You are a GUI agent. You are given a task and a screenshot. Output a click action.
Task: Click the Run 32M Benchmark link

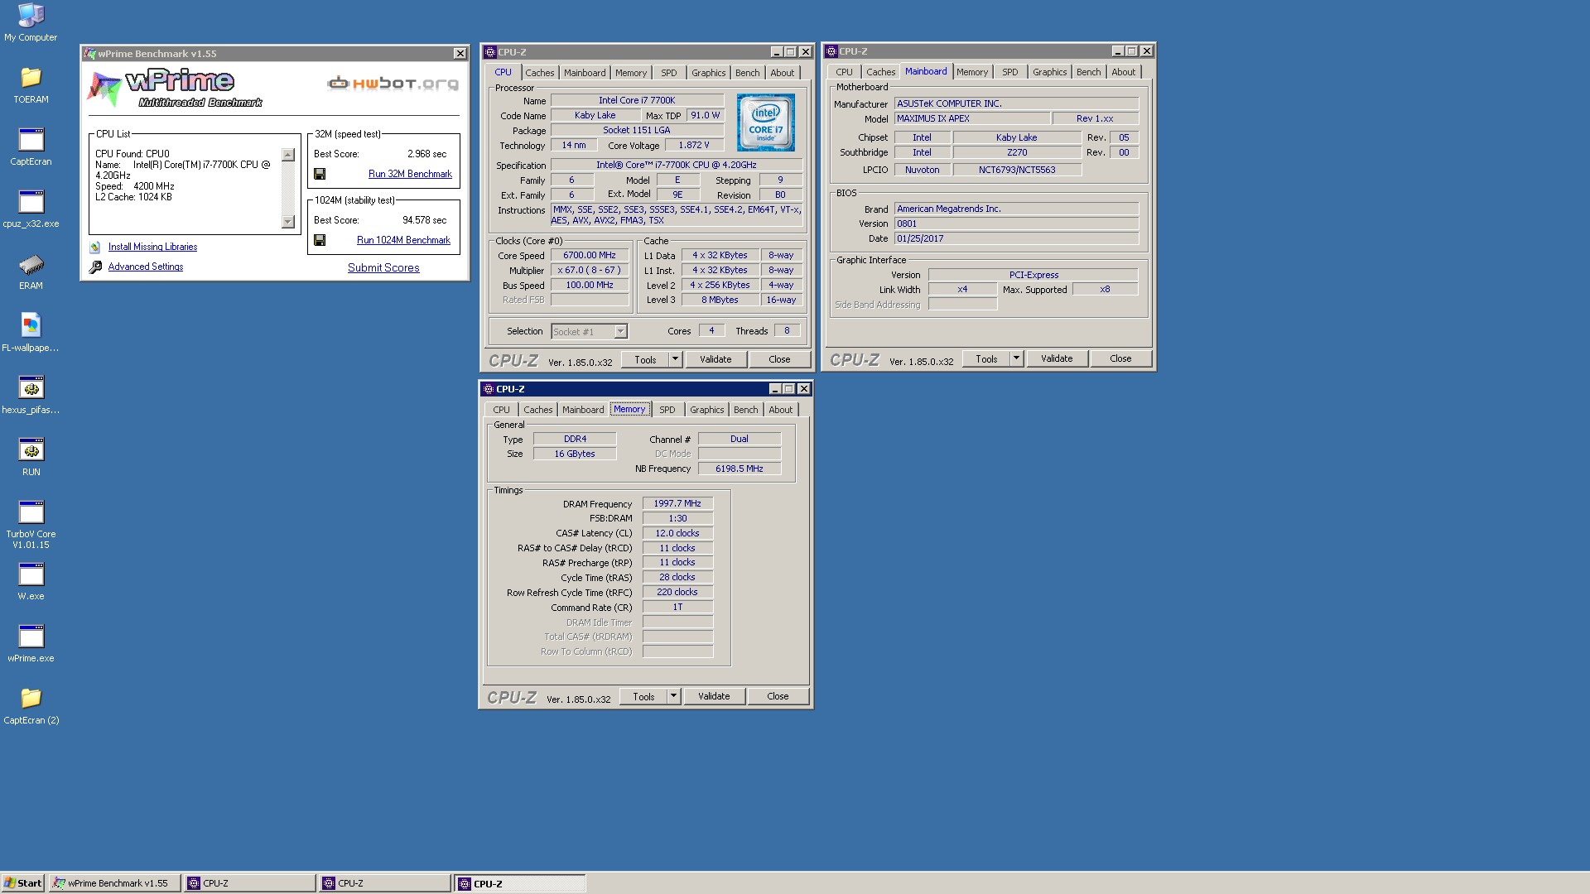click(x=410, y=174)
